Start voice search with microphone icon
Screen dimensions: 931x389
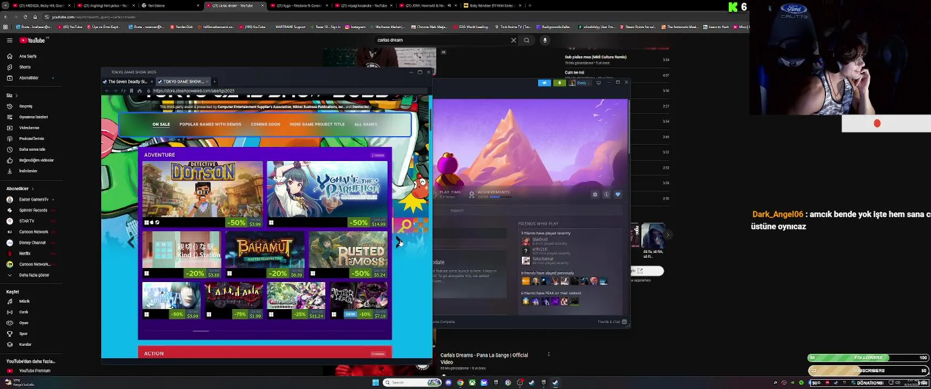coord(545,40)
